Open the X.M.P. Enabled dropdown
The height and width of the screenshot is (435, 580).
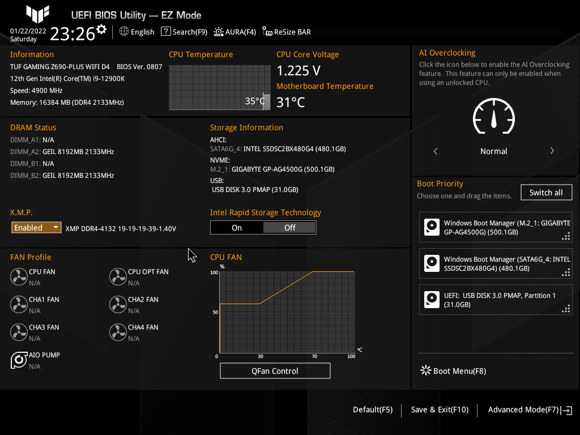tap(36, 228)
